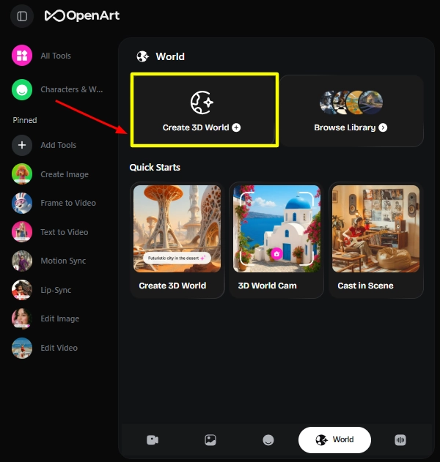The width and height of the screenshot is (440, 462).
Task: Open the Browse Library card
Action: 351,111
